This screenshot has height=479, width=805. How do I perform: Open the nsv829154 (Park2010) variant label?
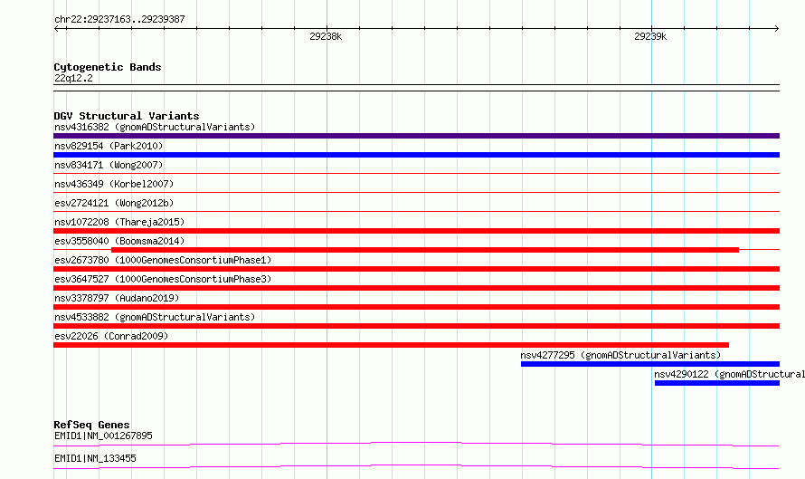(x=109, y=146)
